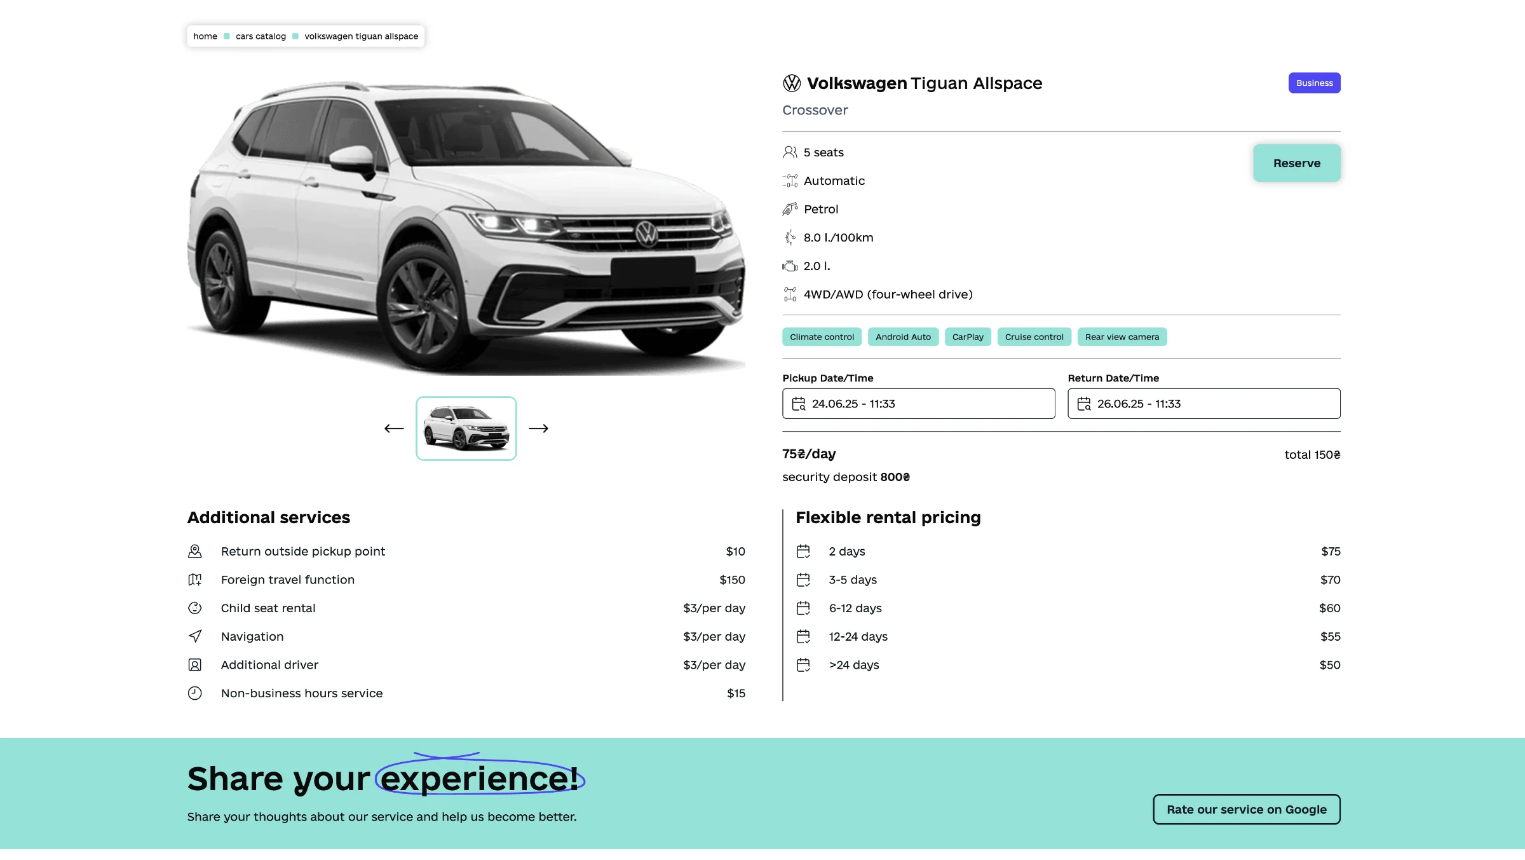The width and height of the screenshot is (1525, 860).
Task: Click the Child seat rental face icon
Action: pyautogui.click(x=195, y=608)
